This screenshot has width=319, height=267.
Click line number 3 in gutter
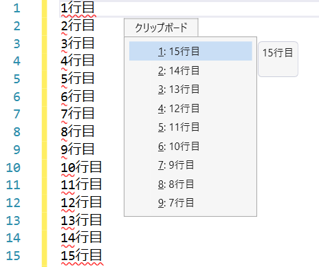(16, 43)
